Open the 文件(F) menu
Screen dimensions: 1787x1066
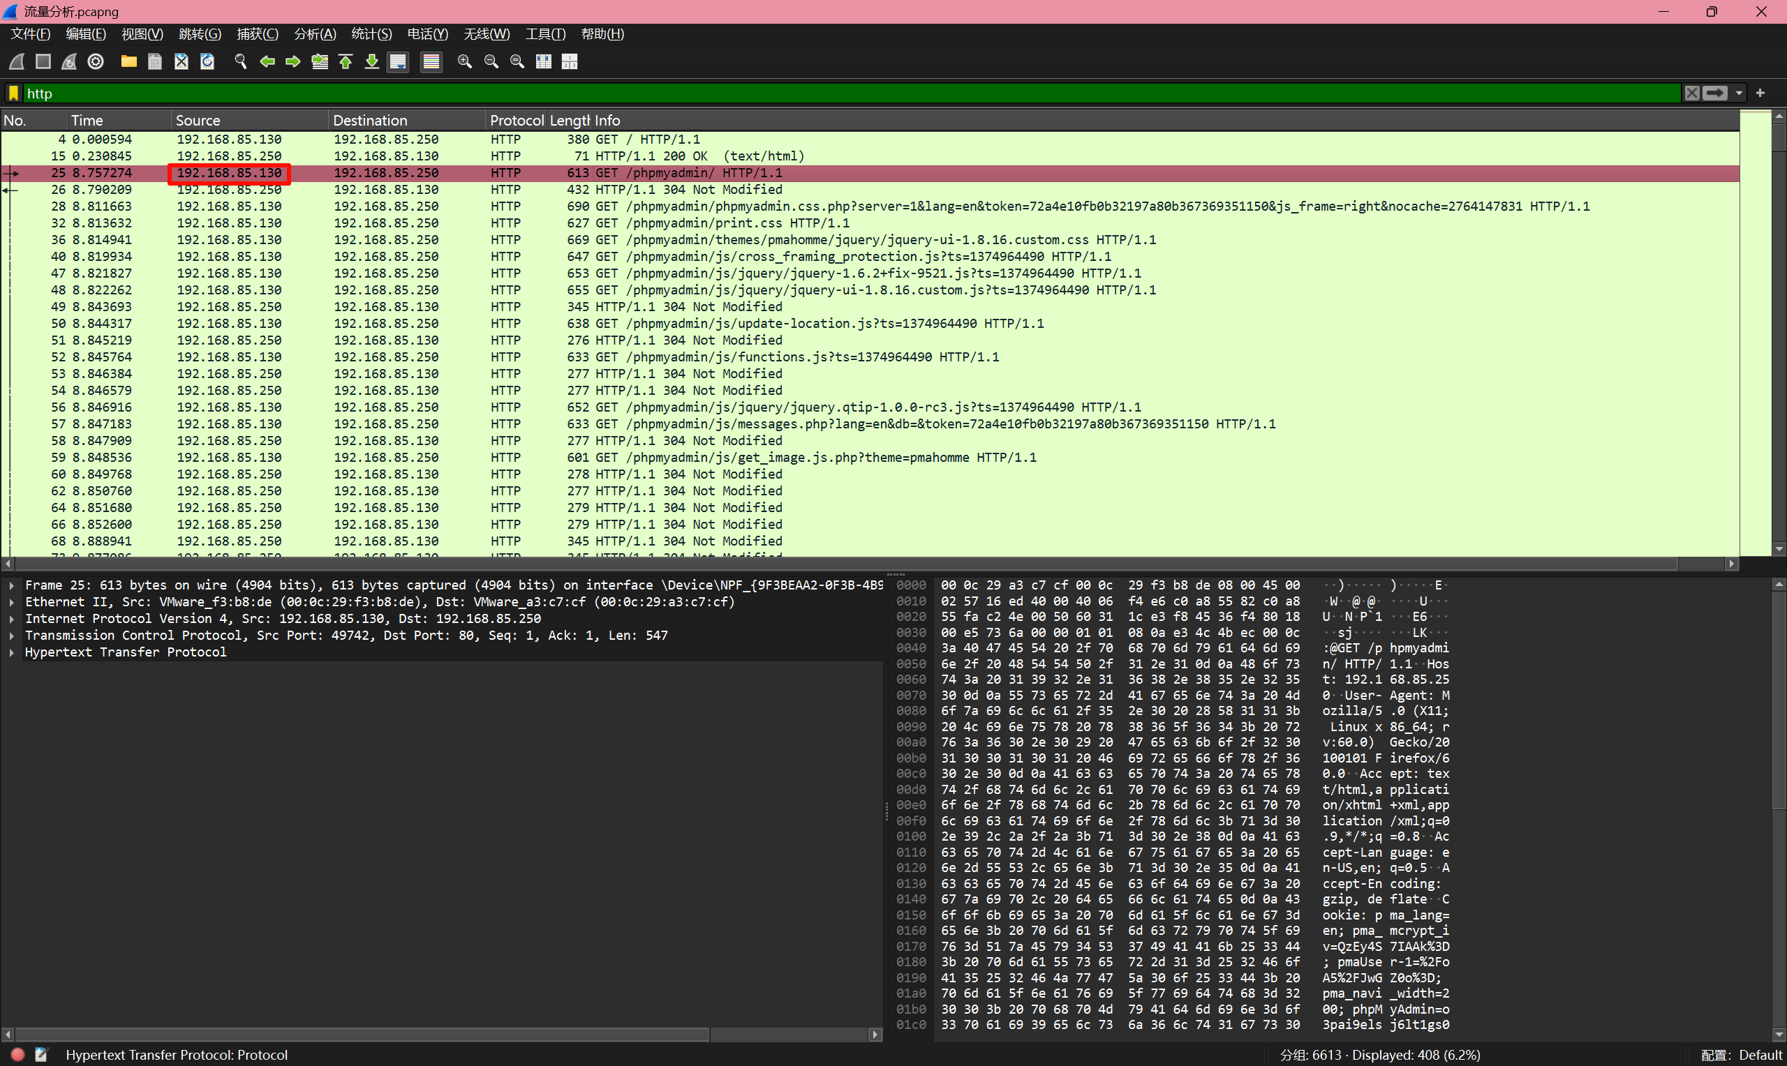pyautogui.click(x=30, y=33)
